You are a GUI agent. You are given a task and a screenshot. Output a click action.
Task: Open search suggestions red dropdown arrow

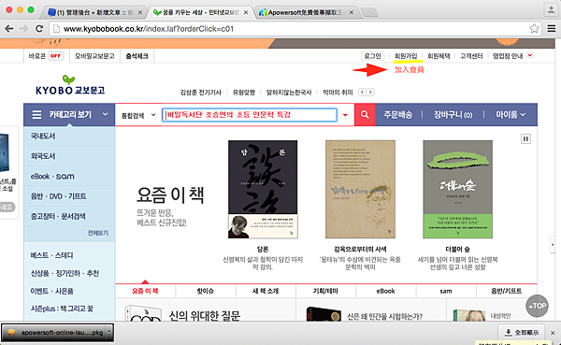click(x=345, y=115)
